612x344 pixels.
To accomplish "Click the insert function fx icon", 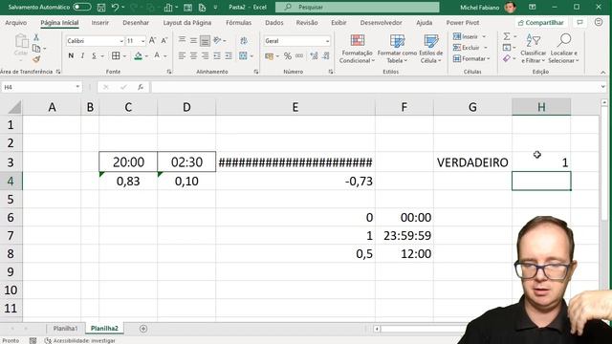I will pos(141,87).
